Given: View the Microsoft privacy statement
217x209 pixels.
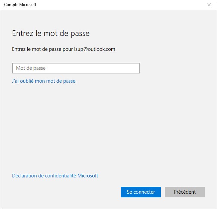Looking at the screenshot, I should point(55,176).
